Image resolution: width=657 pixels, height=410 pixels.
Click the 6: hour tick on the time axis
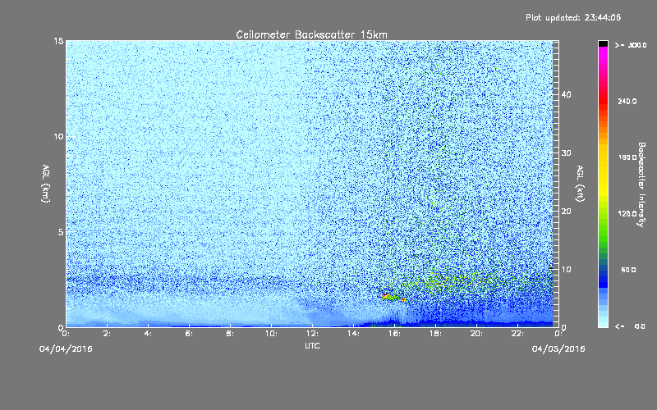189,334
